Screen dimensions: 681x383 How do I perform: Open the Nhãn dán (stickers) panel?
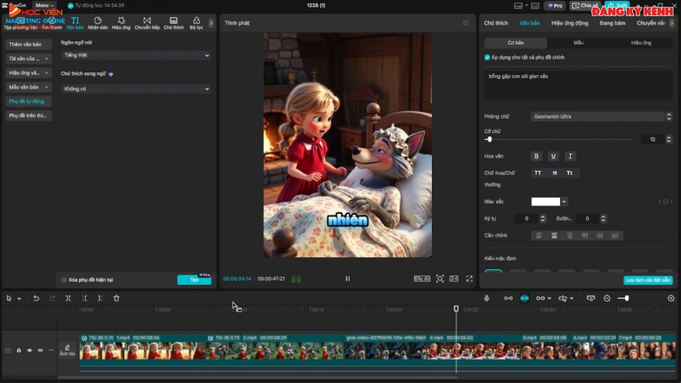pyautogui.click(x=98, y=23)
